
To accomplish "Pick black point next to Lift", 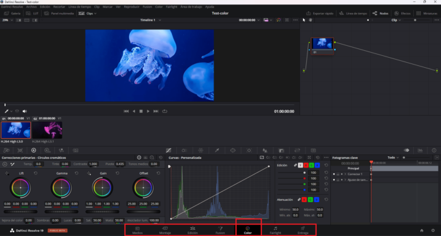I will click(7, 173).
